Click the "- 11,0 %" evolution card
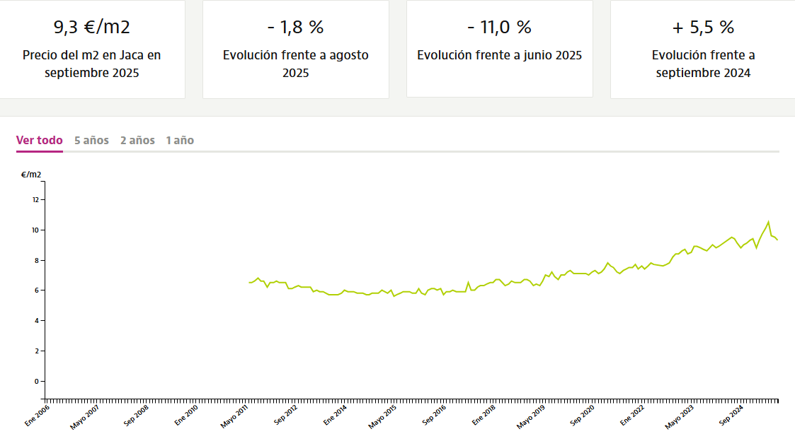 click(499, 49)
